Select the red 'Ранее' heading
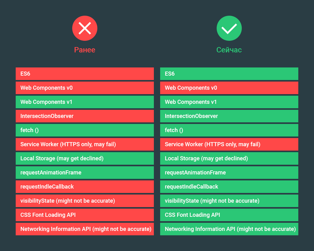Screen dimensions: 314x251 tap(85, 50)
